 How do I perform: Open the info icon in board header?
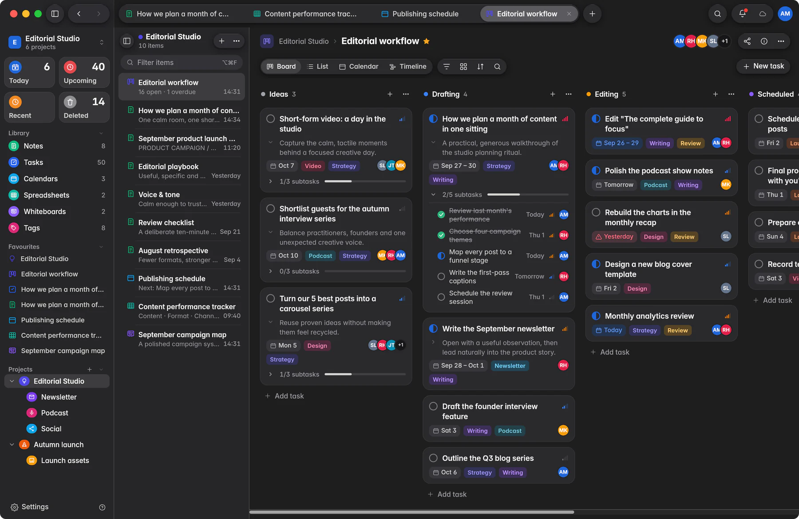[764, 41]
